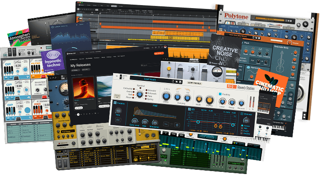Open the landscape album cover in My Releases

pos(105,87)
